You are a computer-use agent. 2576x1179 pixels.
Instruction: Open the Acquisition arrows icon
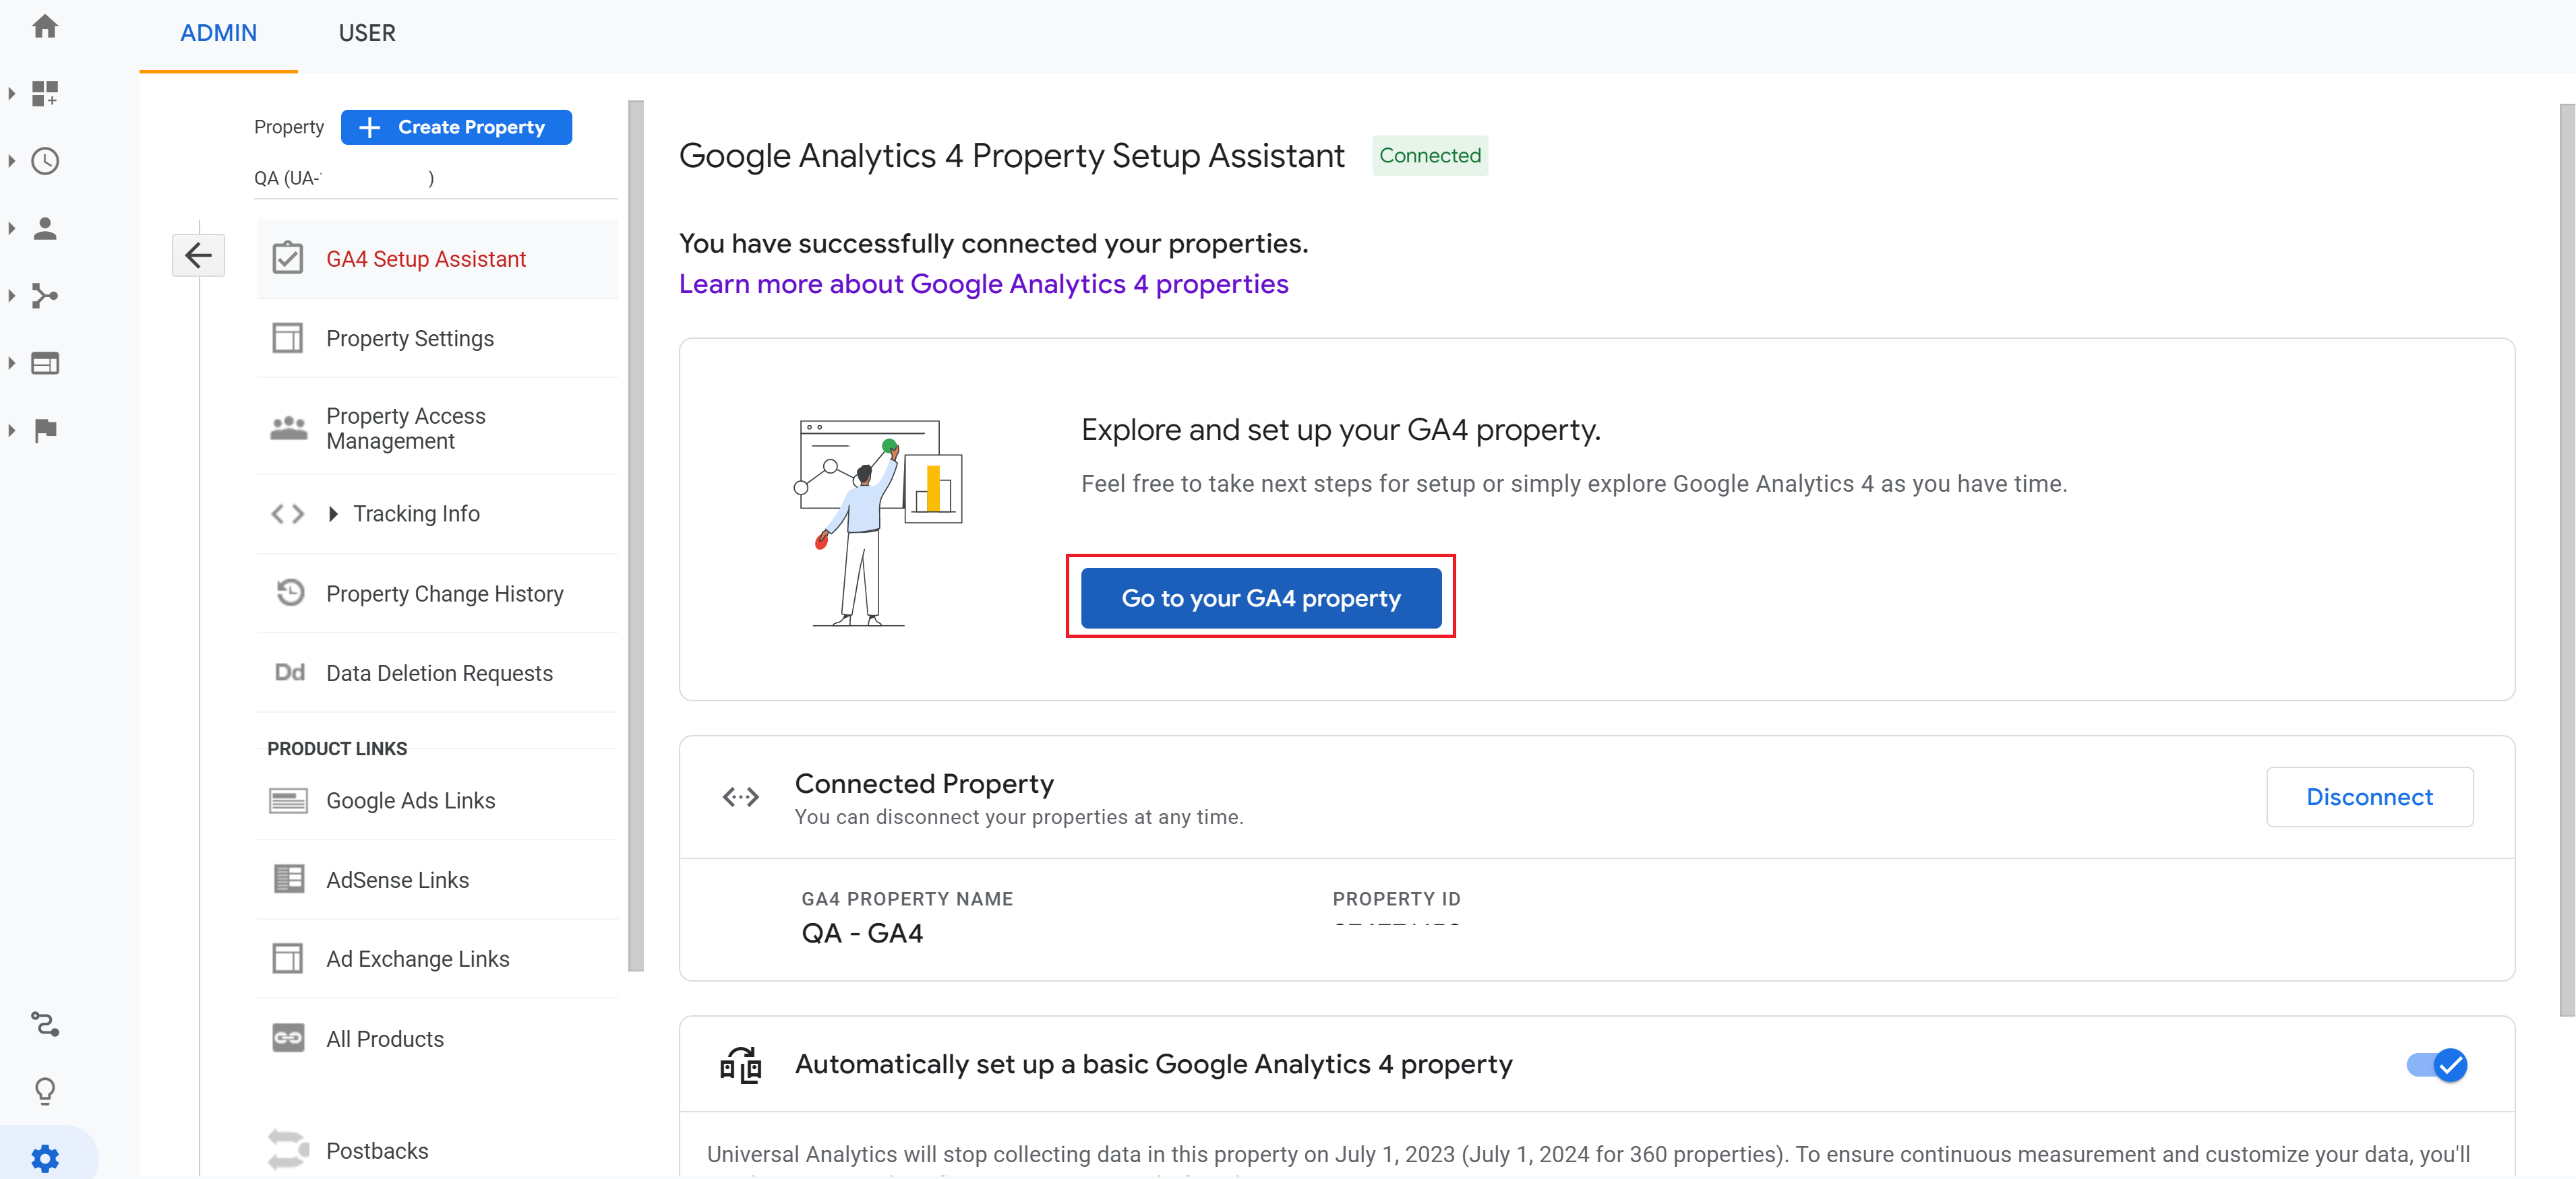(45, 296)
